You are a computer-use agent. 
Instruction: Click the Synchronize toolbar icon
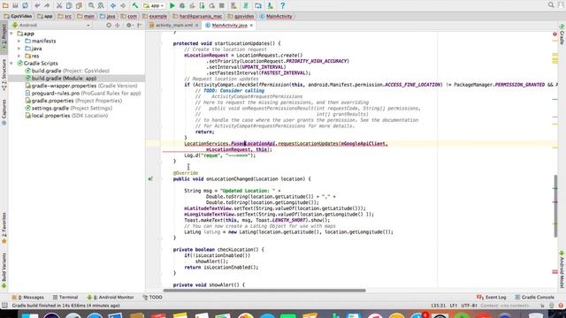click(x=26, y=5)
